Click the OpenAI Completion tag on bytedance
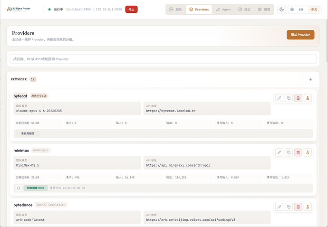This screenshot has width=328, height=227. pos(51,205)
